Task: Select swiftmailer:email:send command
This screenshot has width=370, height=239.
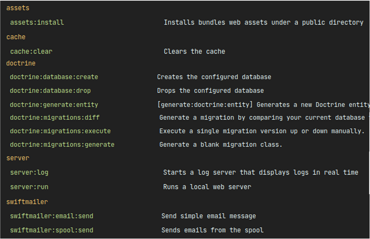Action: coord(52,216)
